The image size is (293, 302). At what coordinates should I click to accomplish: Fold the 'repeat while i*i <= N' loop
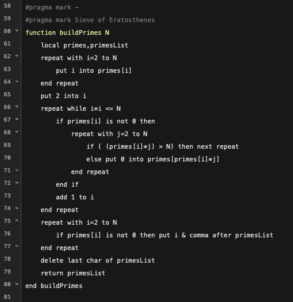(x=17, y=107)
